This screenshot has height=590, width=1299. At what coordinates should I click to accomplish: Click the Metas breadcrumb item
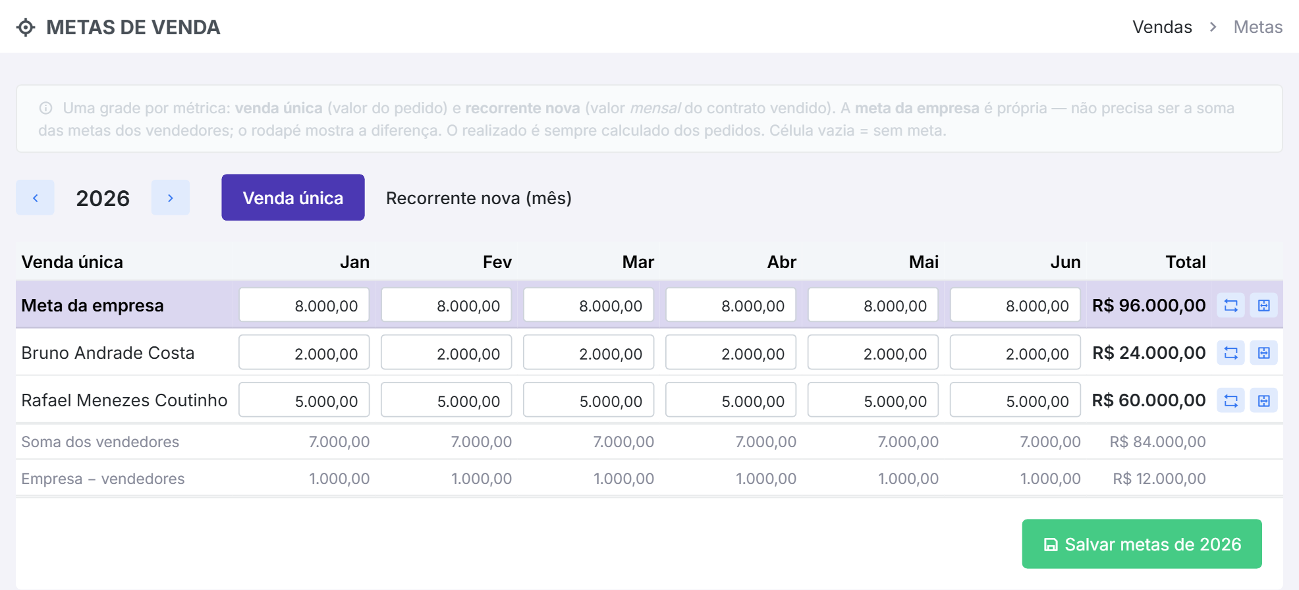tap(1258, 27)
